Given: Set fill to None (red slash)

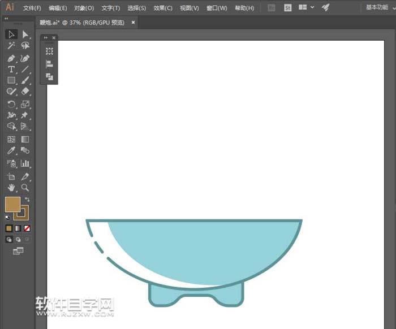Looking at the screenshot, I should pyautogui.click(x=27, y=228).
